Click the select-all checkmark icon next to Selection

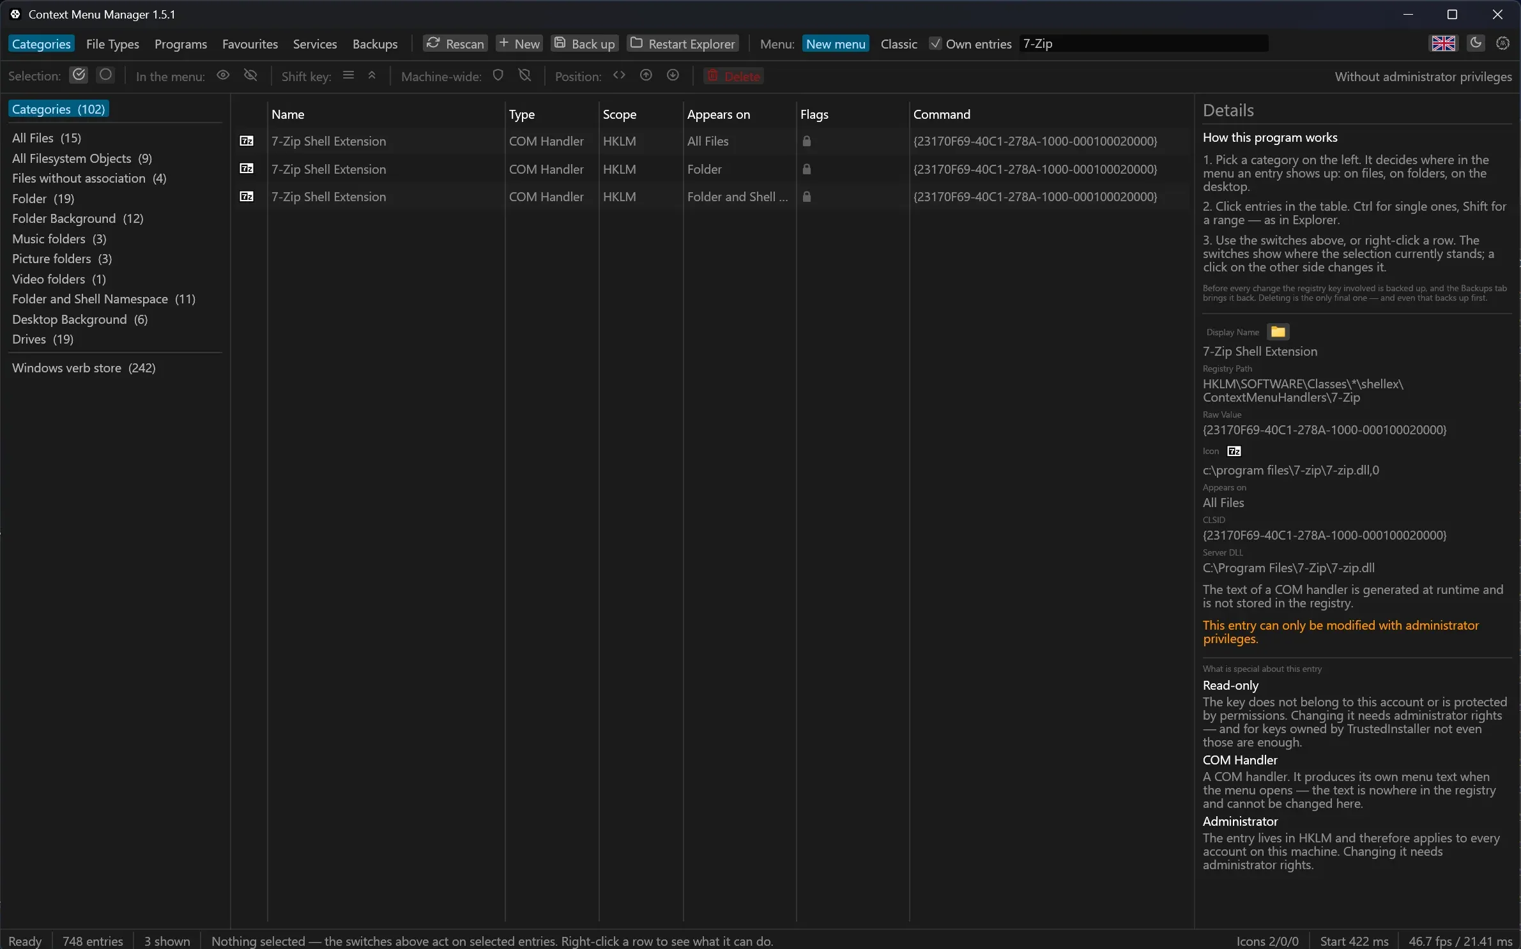79,75
